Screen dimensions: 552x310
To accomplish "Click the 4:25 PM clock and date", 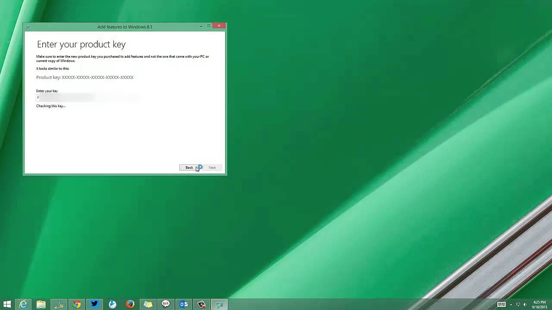I will point(539,304).
